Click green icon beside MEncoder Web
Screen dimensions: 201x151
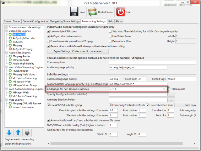coord(10,81)
